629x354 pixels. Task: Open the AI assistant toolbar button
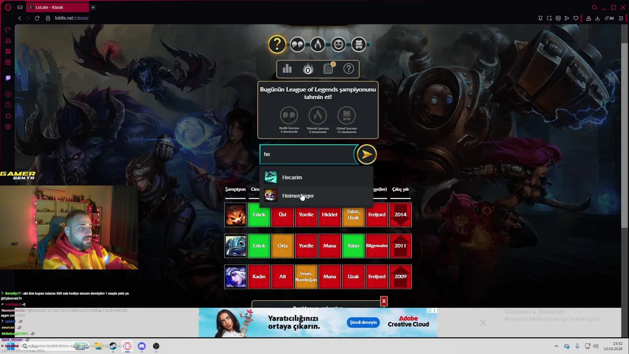click(x=609, y=18)
